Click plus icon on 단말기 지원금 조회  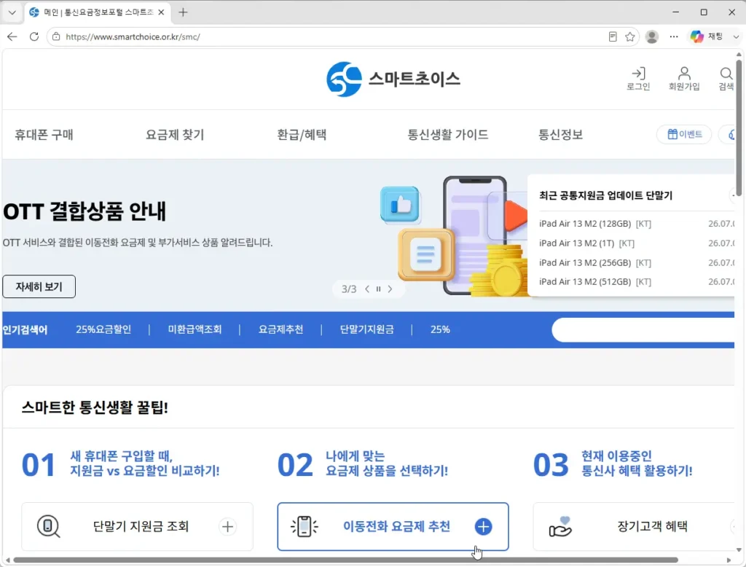[228, 526]
